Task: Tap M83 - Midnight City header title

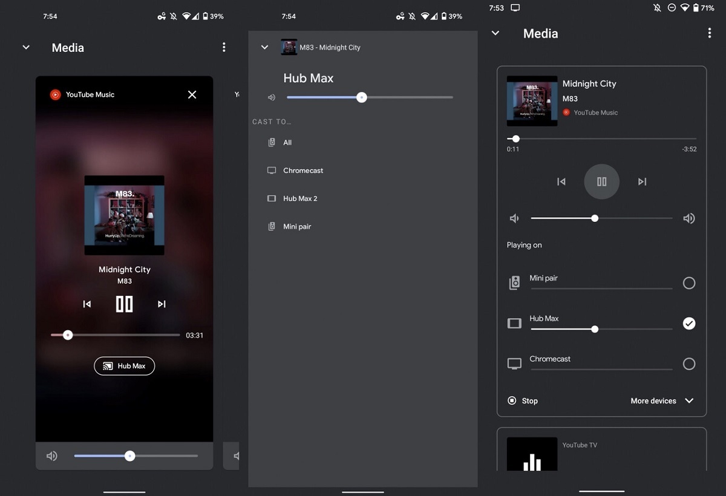Action: coord(330,47)
